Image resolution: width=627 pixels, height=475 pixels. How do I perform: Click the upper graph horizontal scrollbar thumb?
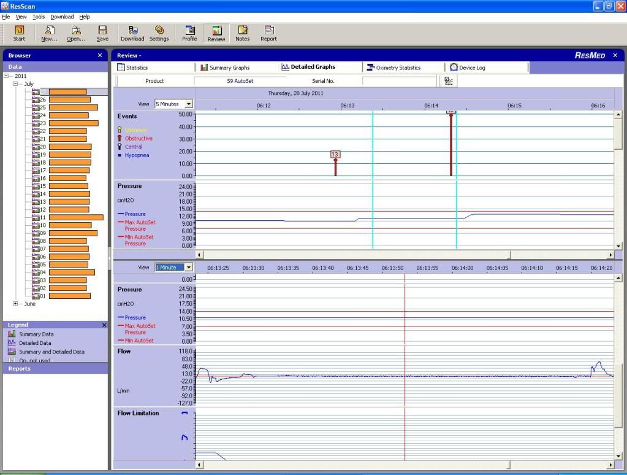(355, 255)
